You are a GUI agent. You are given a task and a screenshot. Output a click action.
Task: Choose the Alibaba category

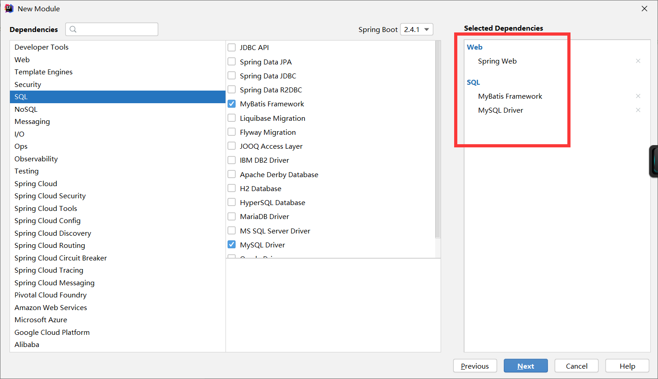coord(117,344)
